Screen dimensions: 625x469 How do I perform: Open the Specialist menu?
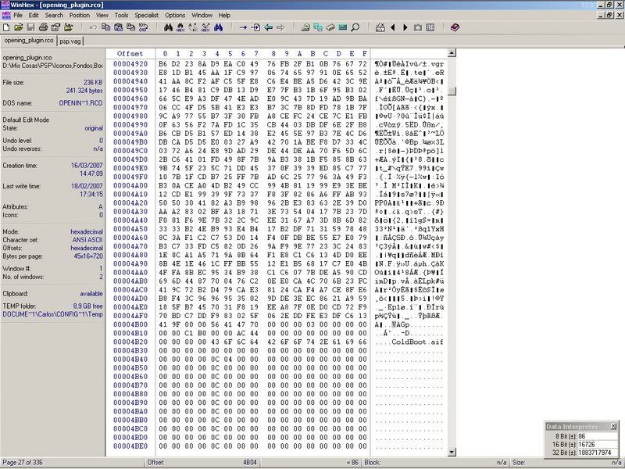pos(146,15)
